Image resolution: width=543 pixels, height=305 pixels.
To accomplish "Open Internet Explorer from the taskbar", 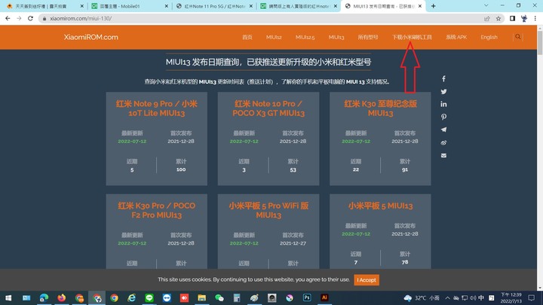I will point(131,297).
